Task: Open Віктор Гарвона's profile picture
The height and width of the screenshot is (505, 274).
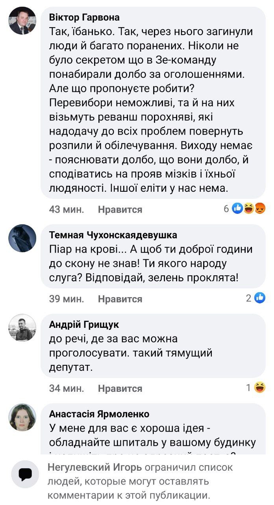Action: click(x=22, y=21)
